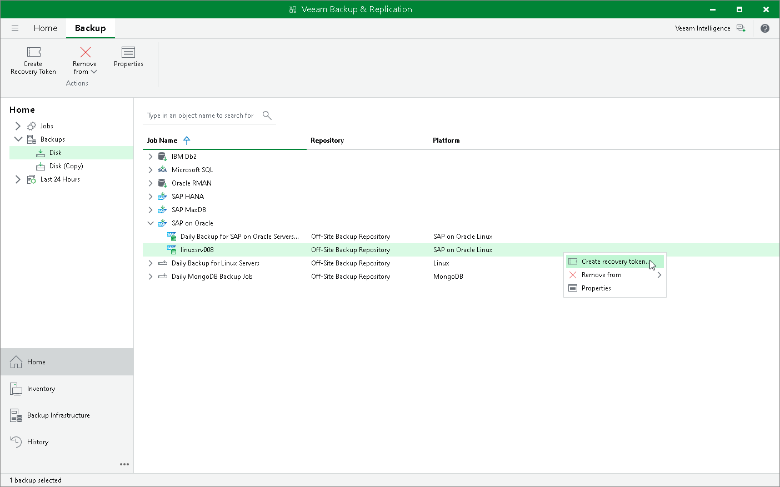Click the SAP MaxDB icon
The width and height of the screenshot is (780, 487).
pyautogui.click(x=163, y=210)
